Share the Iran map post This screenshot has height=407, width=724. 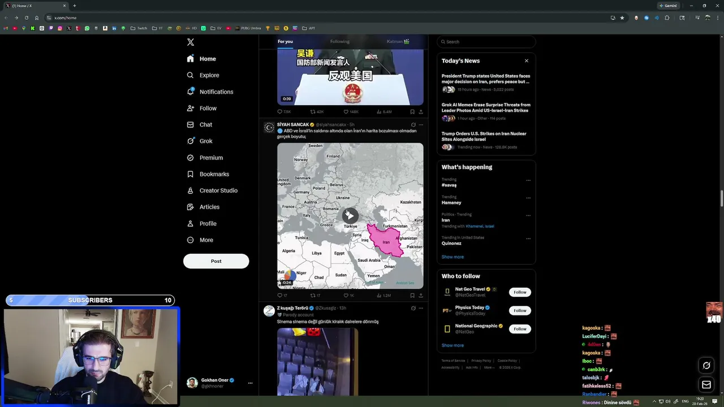421,296
